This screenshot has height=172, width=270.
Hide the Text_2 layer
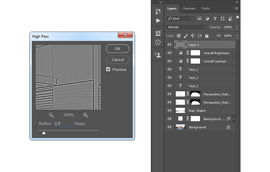tap(169, 78)
